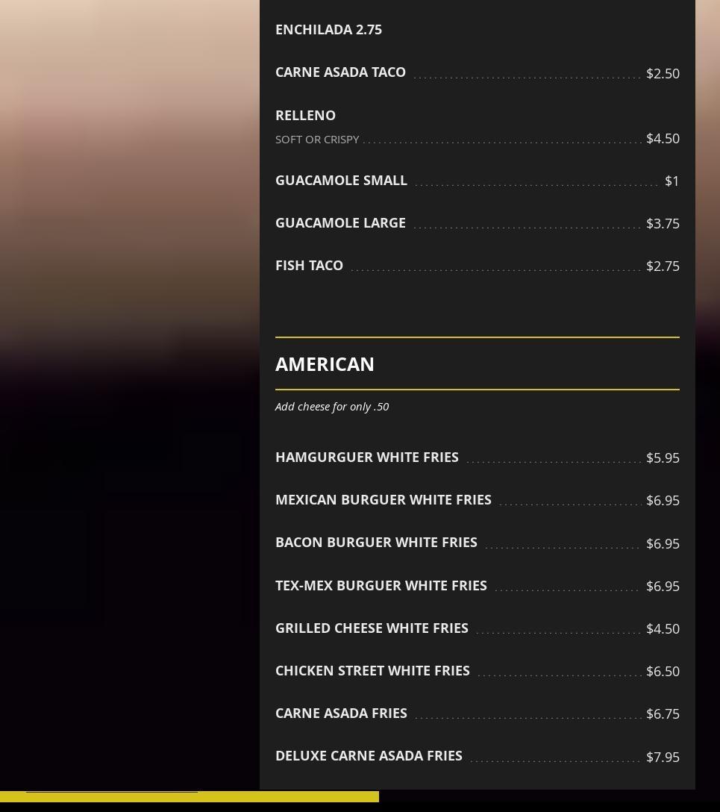720x812 pixels.
Task: Select the Carne Asada Taco item
Action: [340, 72]
